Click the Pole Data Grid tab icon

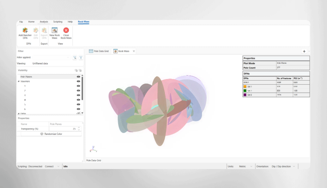(91, 51)
